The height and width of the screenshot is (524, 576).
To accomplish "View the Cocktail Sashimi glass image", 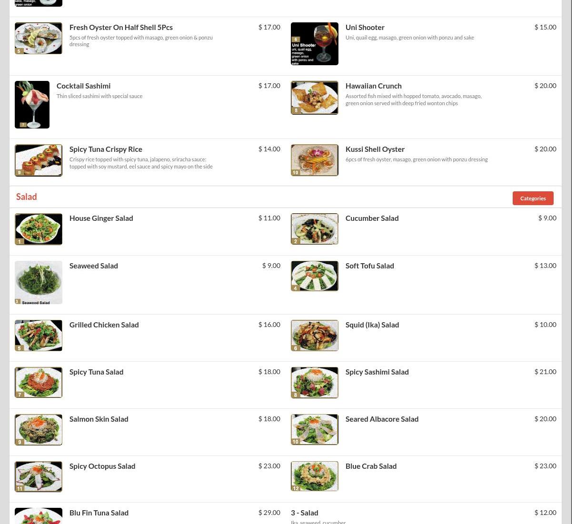I will point(32,105).
